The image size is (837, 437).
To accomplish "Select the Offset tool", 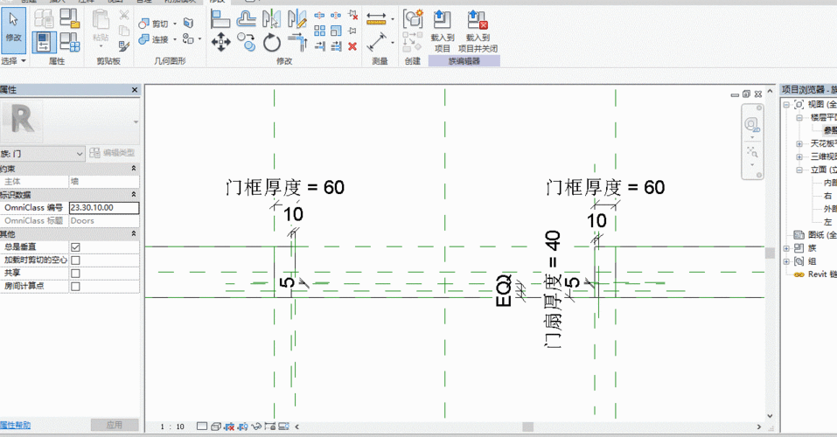I will [246, 19].
